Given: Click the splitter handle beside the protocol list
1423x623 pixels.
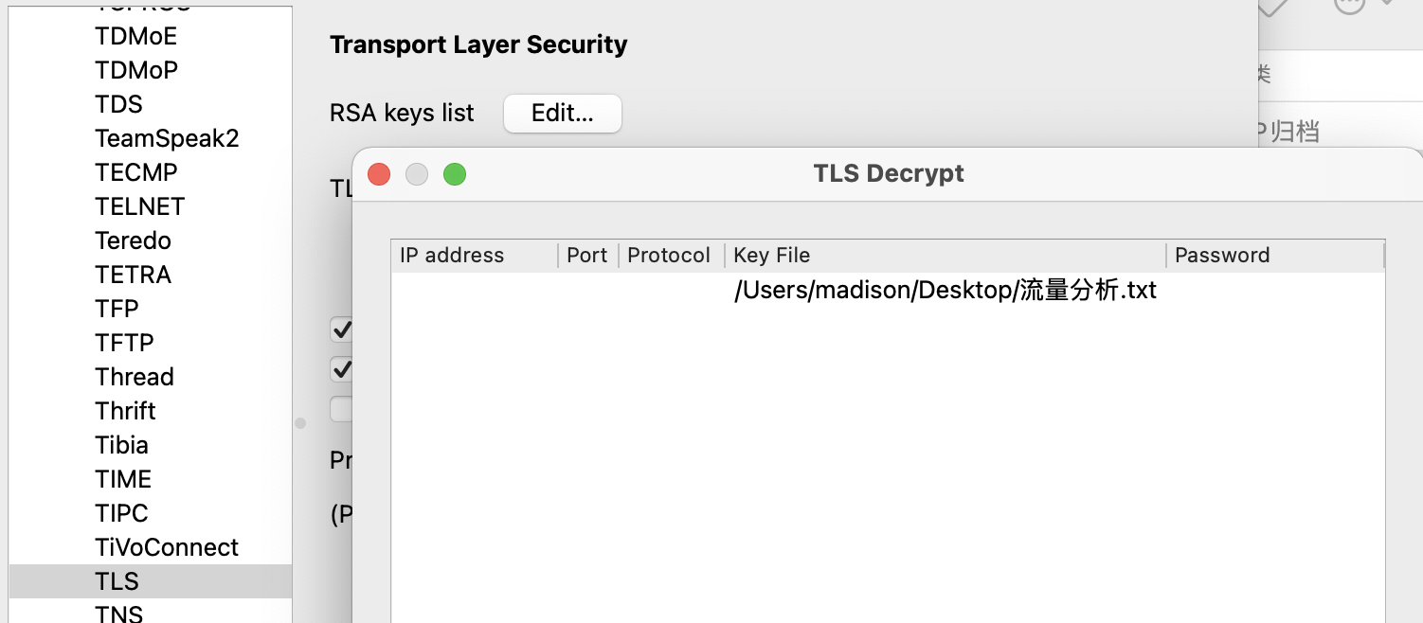Looking at the screenshot, I should (x=300, y=423).
